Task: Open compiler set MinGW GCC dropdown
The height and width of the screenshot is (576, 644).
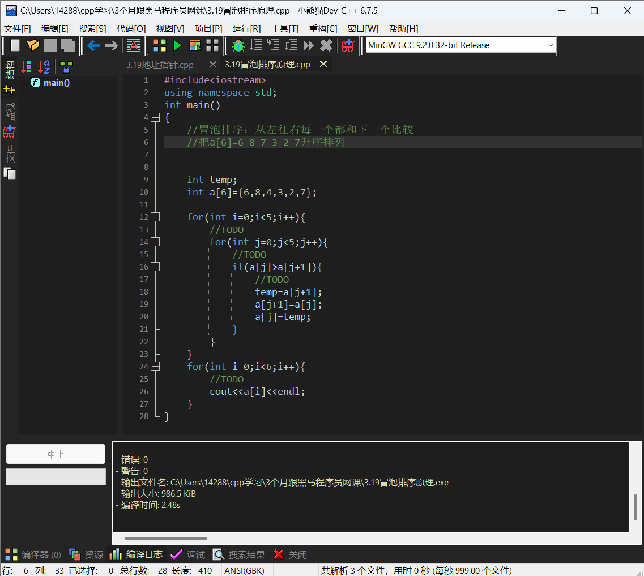Action: click(460, 45)
